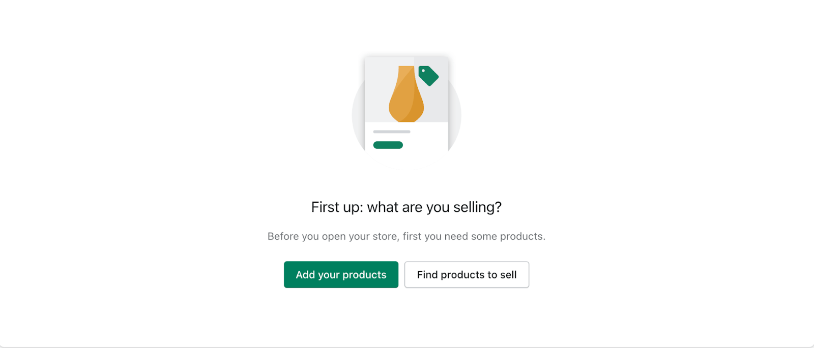The height and width of the screenshot is (348, 814).
Task: Click the Add your products button
Action: [x=341, y=275]
